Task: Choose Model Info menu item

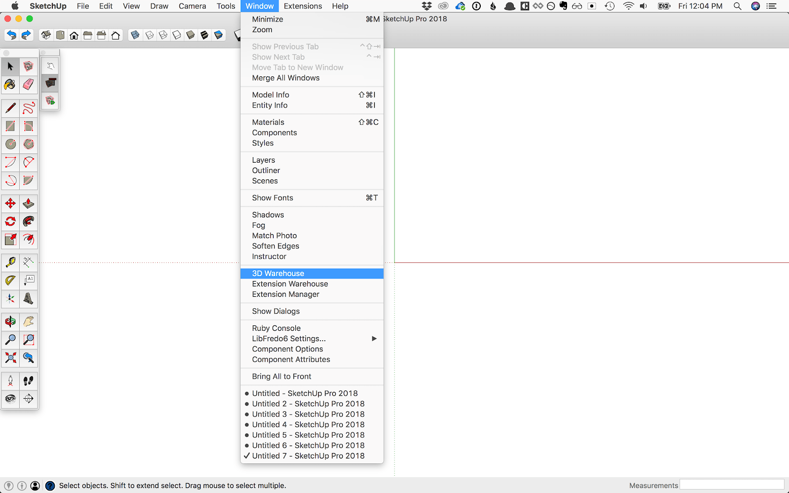Action: coord(312,95)
